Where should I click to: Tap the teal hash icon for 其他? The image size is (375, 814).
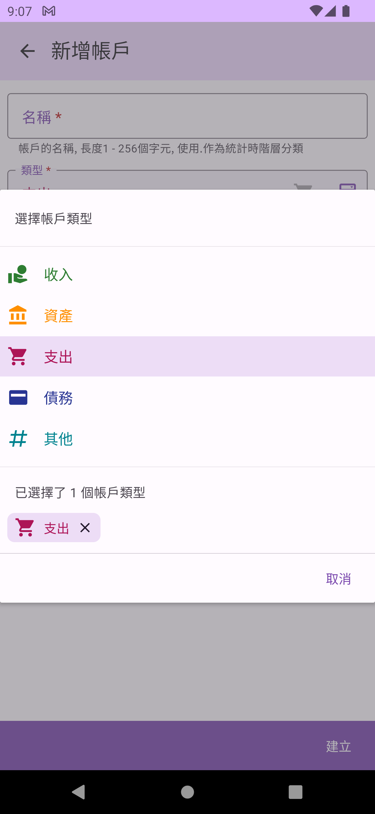[18, 439]
